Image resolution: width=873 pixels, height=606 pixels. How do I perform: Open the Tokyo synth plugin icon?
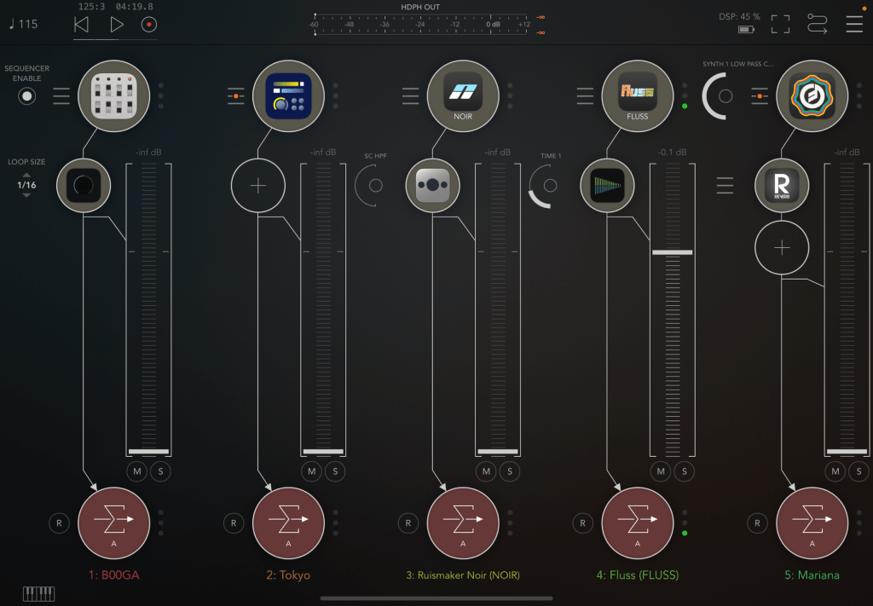[288, 95]
